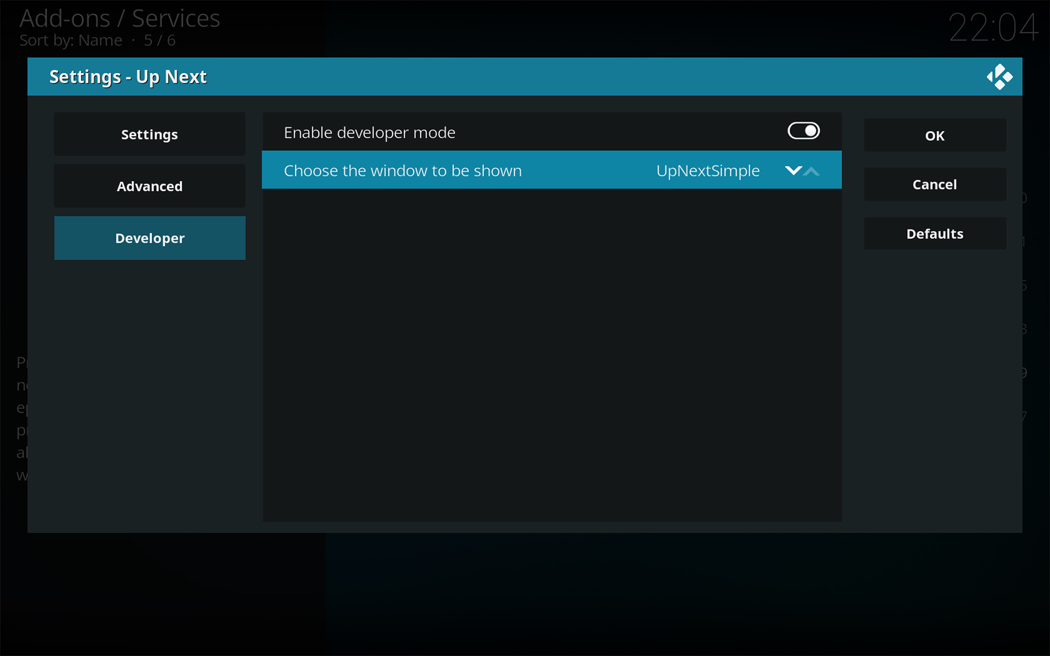Screen dimensions: 1050x656
Task: Open the Settings category tab
Action: [x=149, y=134]
